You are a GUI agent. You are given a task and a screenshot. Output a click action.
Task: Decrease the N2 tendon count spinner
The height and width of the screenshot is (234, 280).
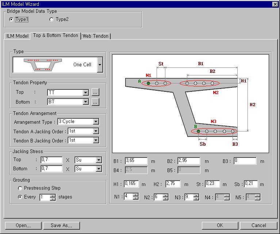165,199
